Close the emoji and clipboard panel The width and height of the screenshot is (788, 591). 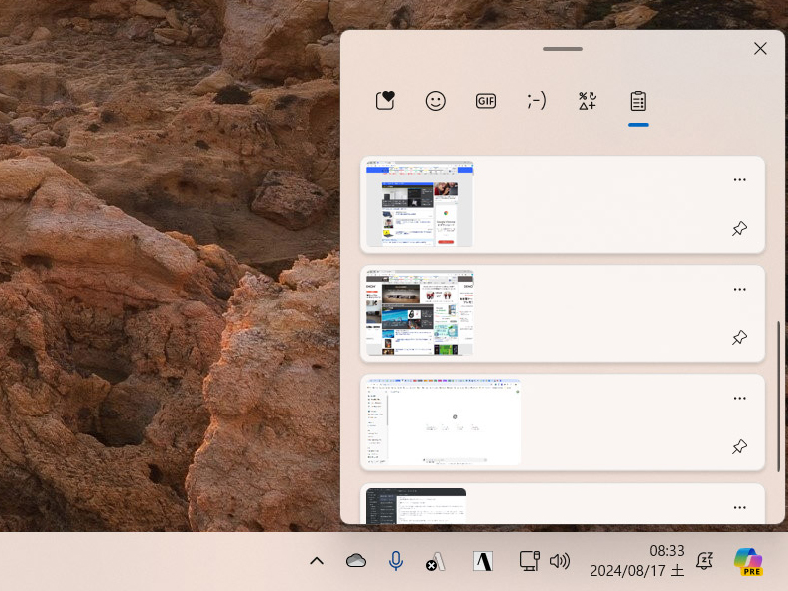point(760,49)
